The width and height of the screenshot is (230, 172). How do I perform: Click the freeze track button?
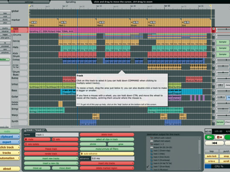pos(51,149)
